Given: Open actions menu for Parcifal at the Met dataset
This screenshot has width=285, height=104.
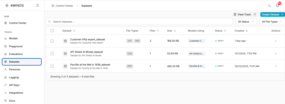Looking at the screenshot, I should pyautogui.click(x=276, y=66).
